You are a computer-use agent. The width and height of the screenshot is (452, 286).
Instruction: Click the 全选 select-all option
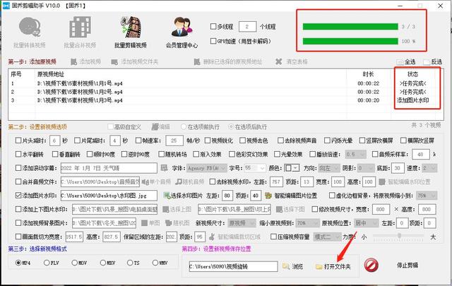pos(407,61)
